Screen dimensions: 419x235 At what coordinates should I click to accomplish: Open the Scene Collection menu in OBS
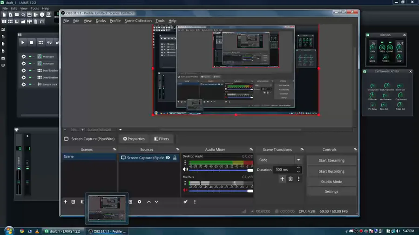(138, 21)
